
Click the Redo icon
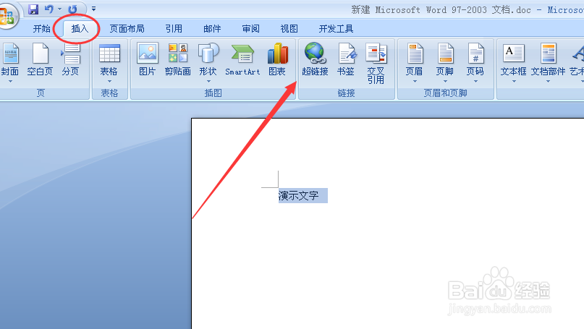72,9
